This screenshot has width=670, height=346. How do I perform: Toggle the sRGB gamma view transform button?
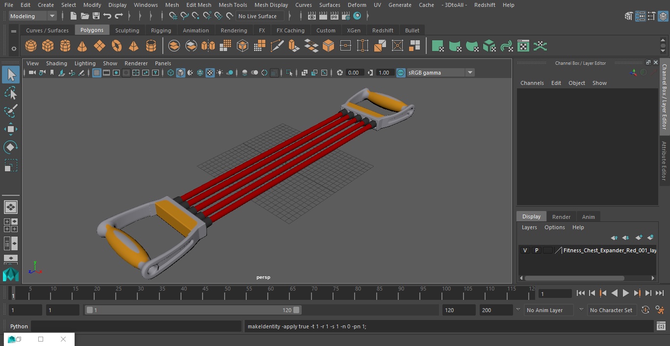click(x=401, y=73)
